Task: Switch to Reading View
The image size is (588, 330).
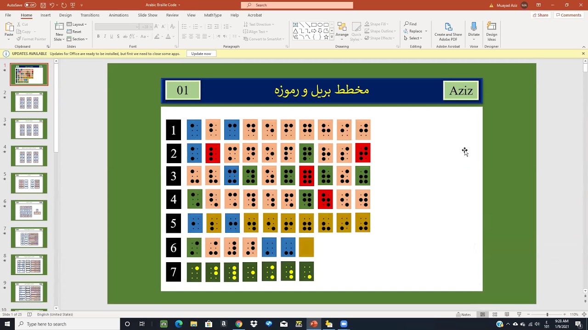Action: click(507, 314)
